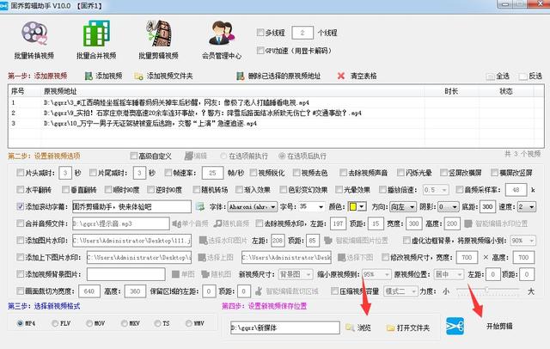Click the 单个音频 icon
The height and width of the screenshot is (349, 550).
175,223
